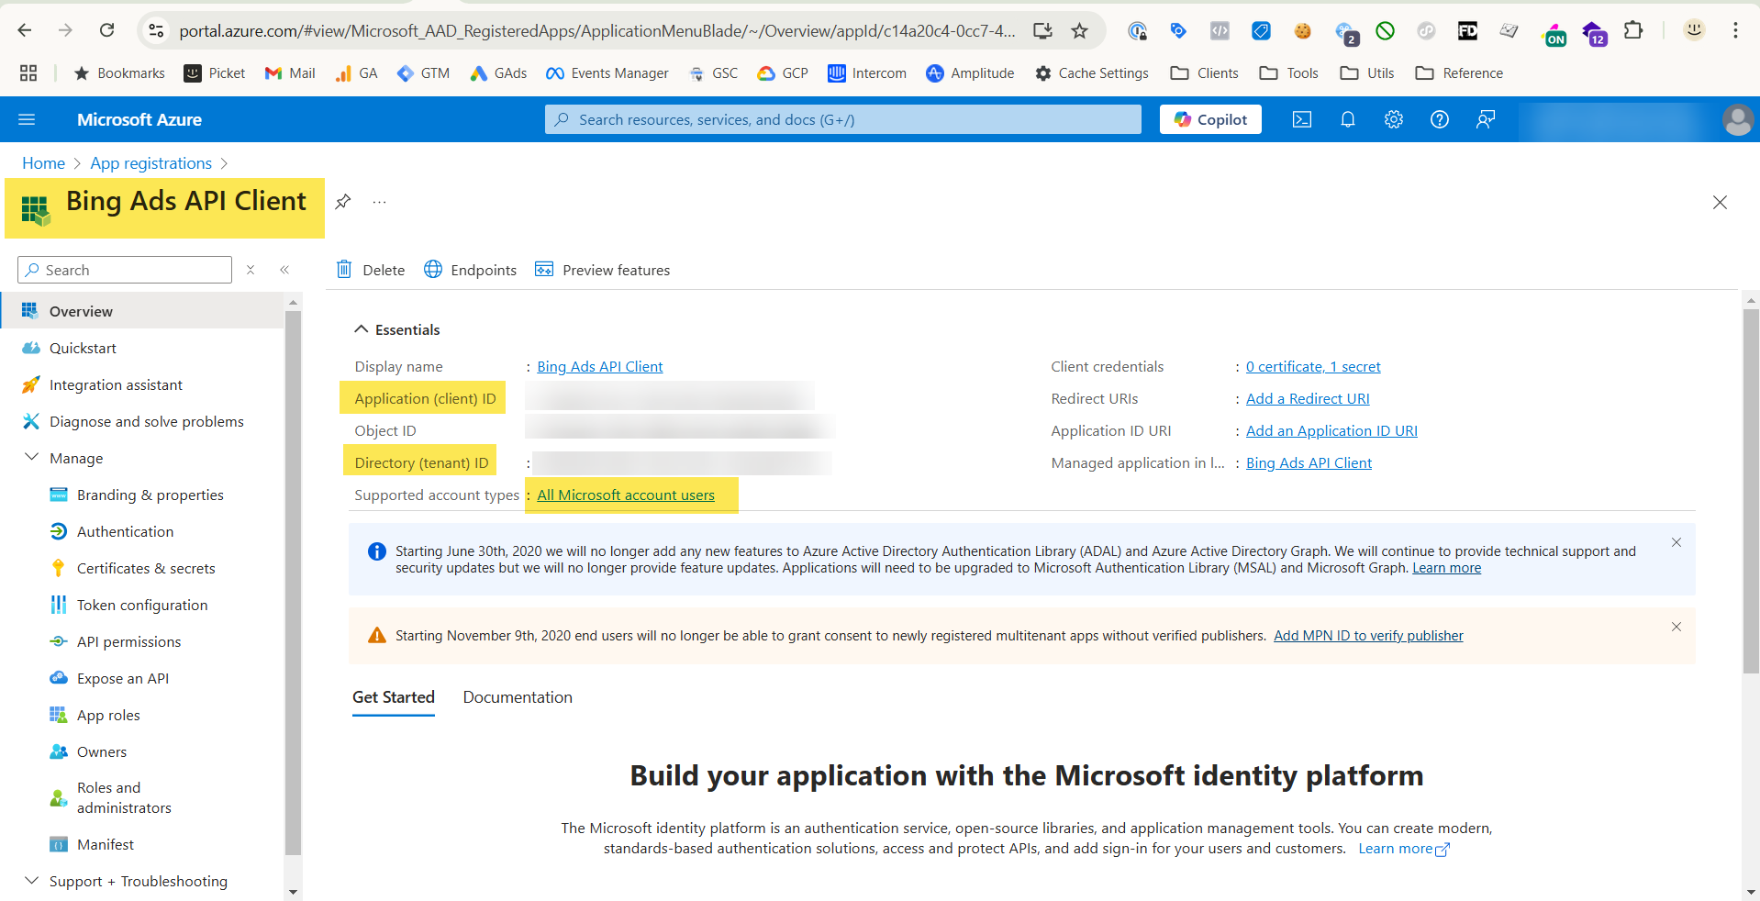The image size is (1760, 901).
Task: Open the portal settings gear
Action: 1394,119
